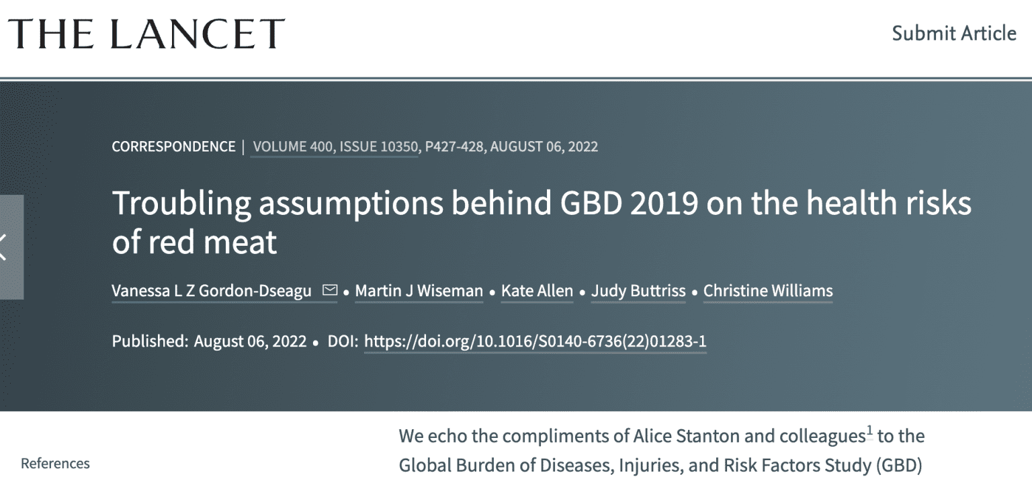Click the CORRESPONDENCE article type label
Viewport: 1032px width, 483px height.
(x=173, y=146)
